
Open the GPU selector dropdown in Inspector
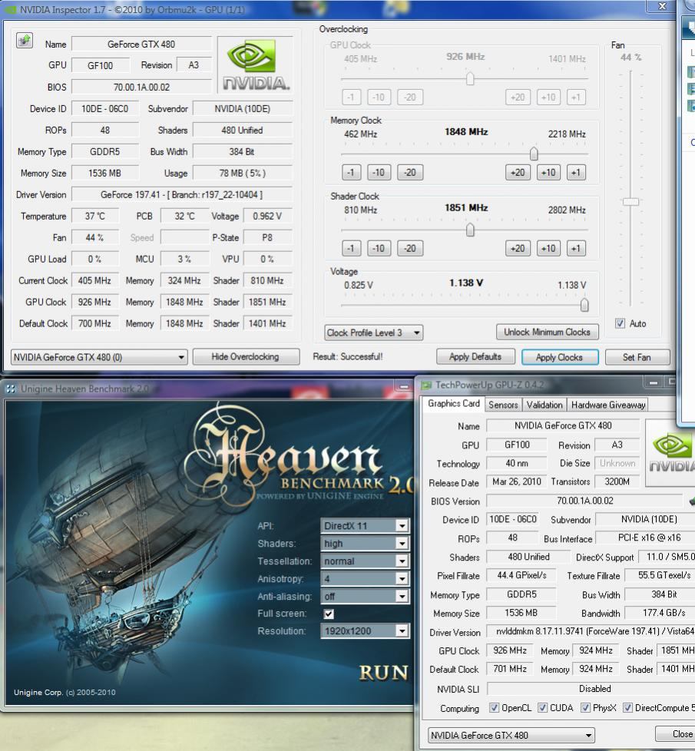[x=98, y=357]
